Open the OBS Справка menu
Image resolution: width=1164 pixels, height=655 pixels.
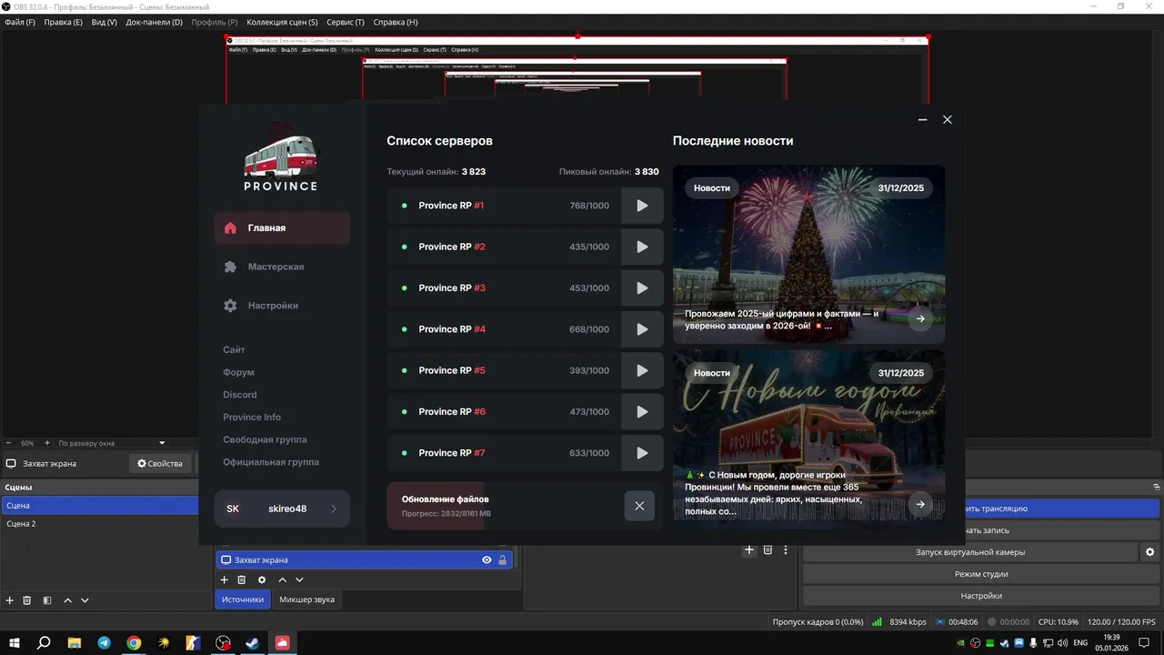(396, 22)
